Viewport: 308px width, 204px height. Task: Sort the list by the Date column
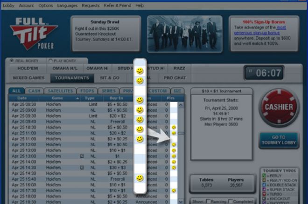[22, 98]
